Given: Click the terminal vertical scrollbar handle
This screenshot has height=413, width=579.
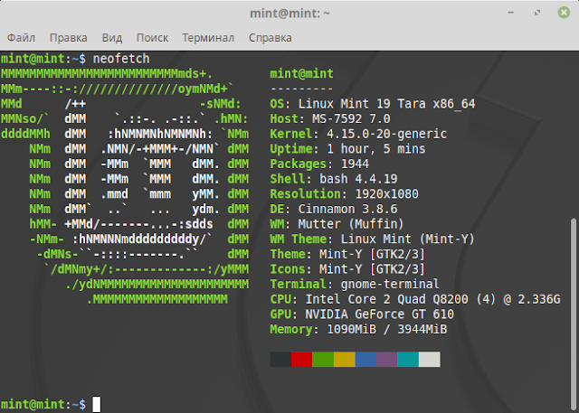Looking at the screenshot, I should [573, 314].
